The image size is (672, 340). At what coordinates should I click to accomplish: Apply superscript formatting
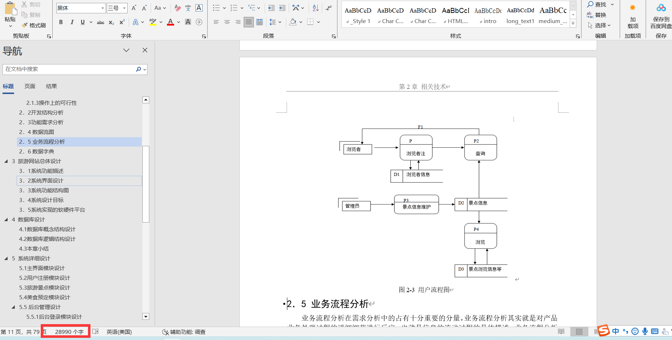point(122,22)
